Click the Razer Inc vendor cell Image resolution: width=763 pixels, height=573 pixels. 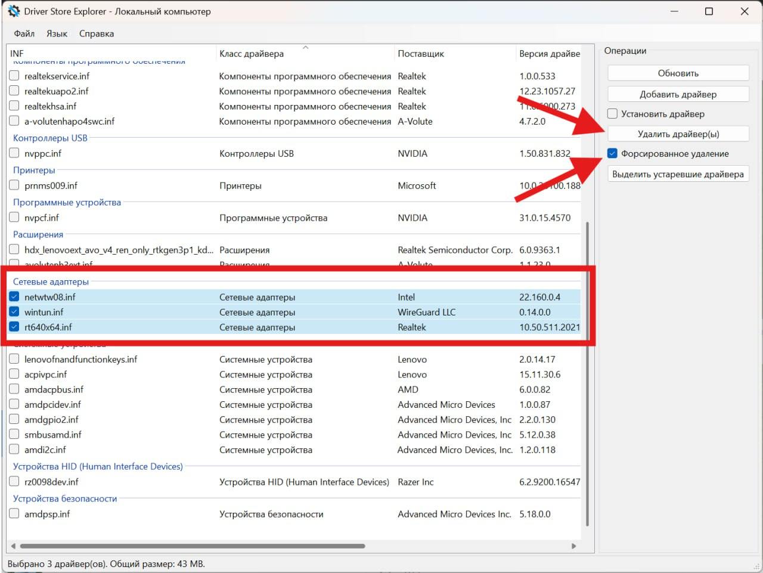pos(415,482)
